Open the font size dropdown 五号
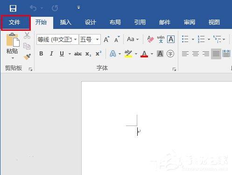Image resolution: width=232 pixels, height=175 pixels. [97, 39]
